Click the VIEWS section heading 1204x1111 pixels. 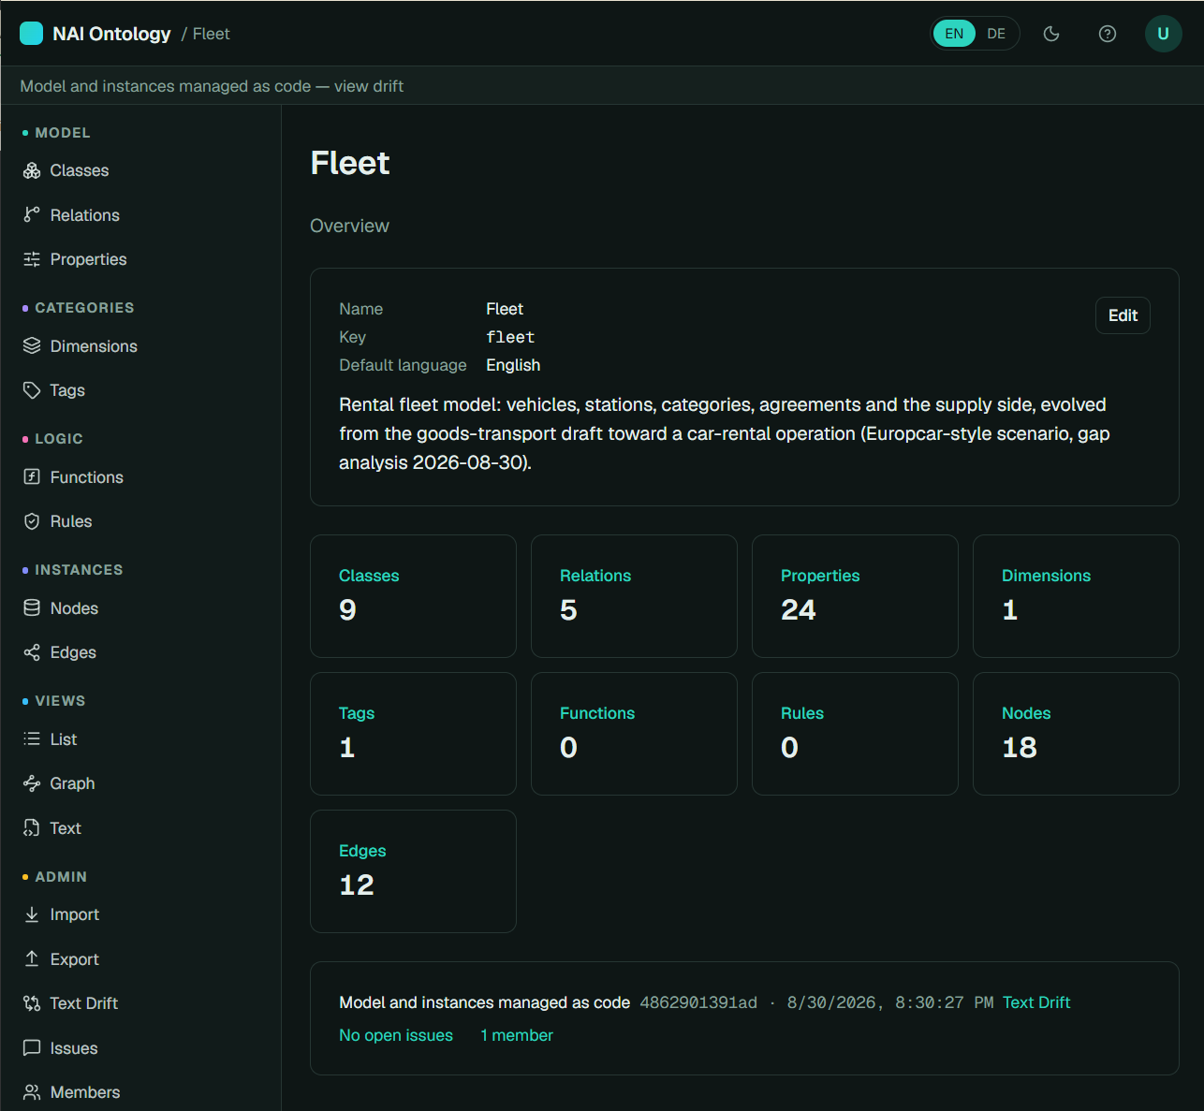pyautogui.click(x=60, y=701)
